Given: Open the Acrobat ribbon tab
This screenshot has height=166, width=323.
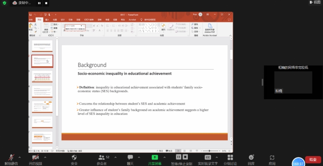Looking at the screenshot, I should pyautogui.click(x=132, y=19).
